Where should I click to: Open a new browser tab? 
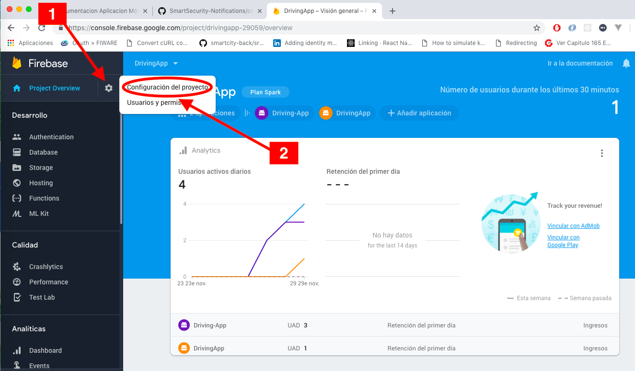point(393,11)
